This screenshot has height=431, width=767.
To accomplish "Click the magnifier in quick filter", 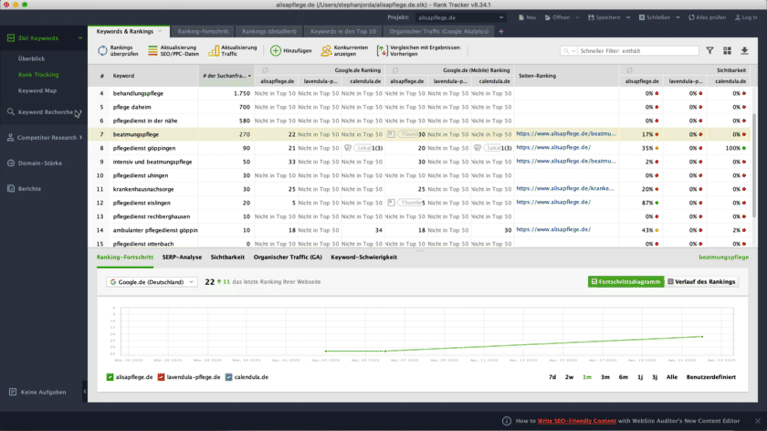I will coord(566,51).
